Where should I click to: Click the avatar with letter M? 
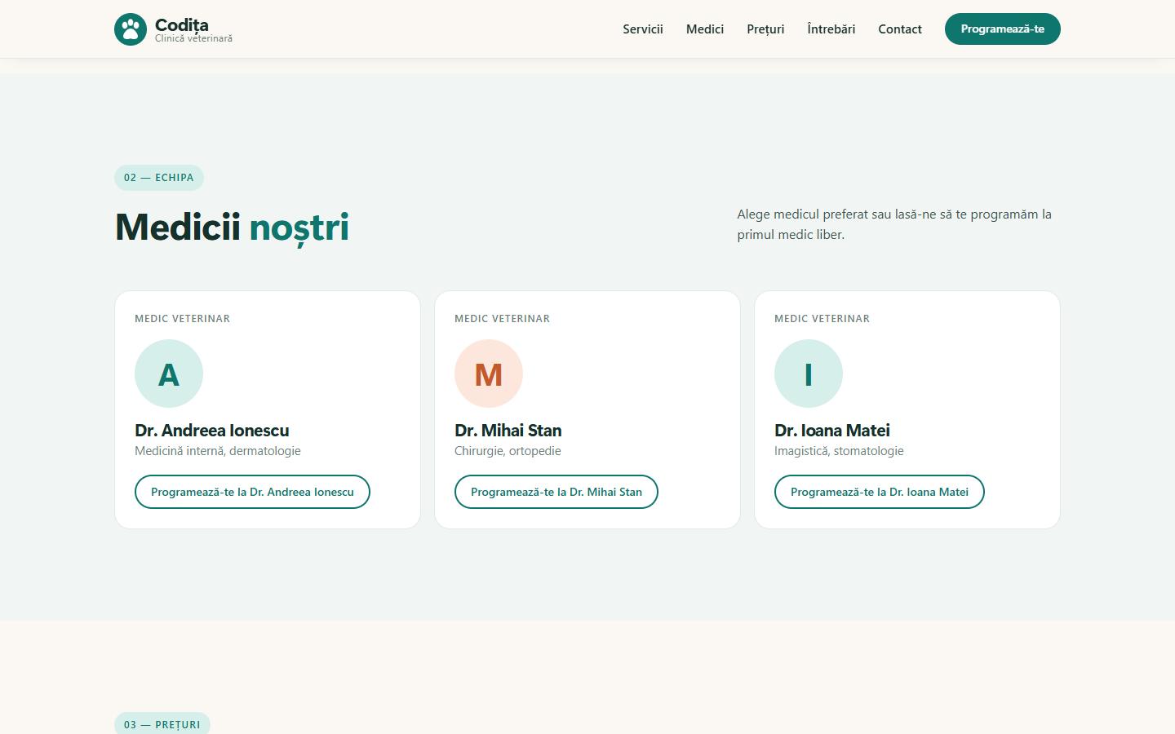[489, 374]
